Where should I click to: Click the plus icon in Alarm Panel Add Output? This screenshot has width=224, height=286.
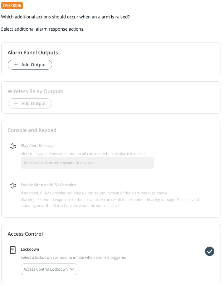[x=16, y=65]
